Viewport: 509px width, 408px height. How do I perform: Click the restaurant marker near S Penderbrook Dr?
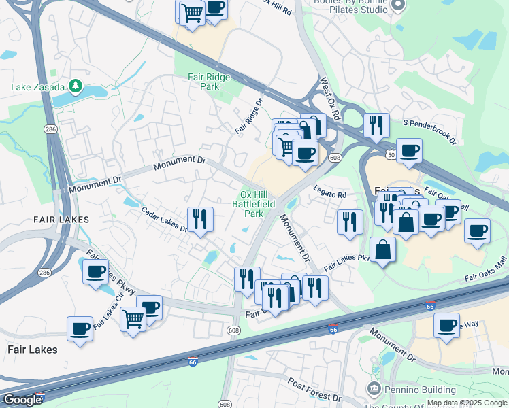tap(376, 126)
